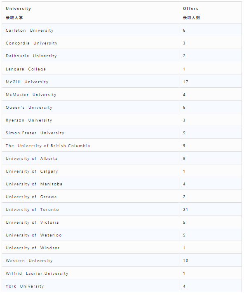Screen dimensions: 244x295
Task: Click the offers count 21 for Toronto
Action: pyautogui.click(x=185, y=210)
